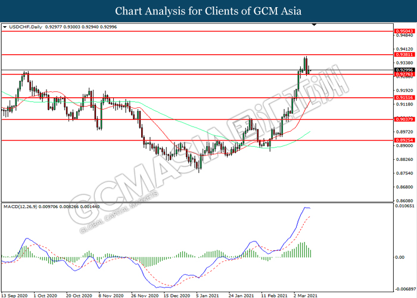
Task: Click the MACD scale value 0.010651
Action: (404, 206)
